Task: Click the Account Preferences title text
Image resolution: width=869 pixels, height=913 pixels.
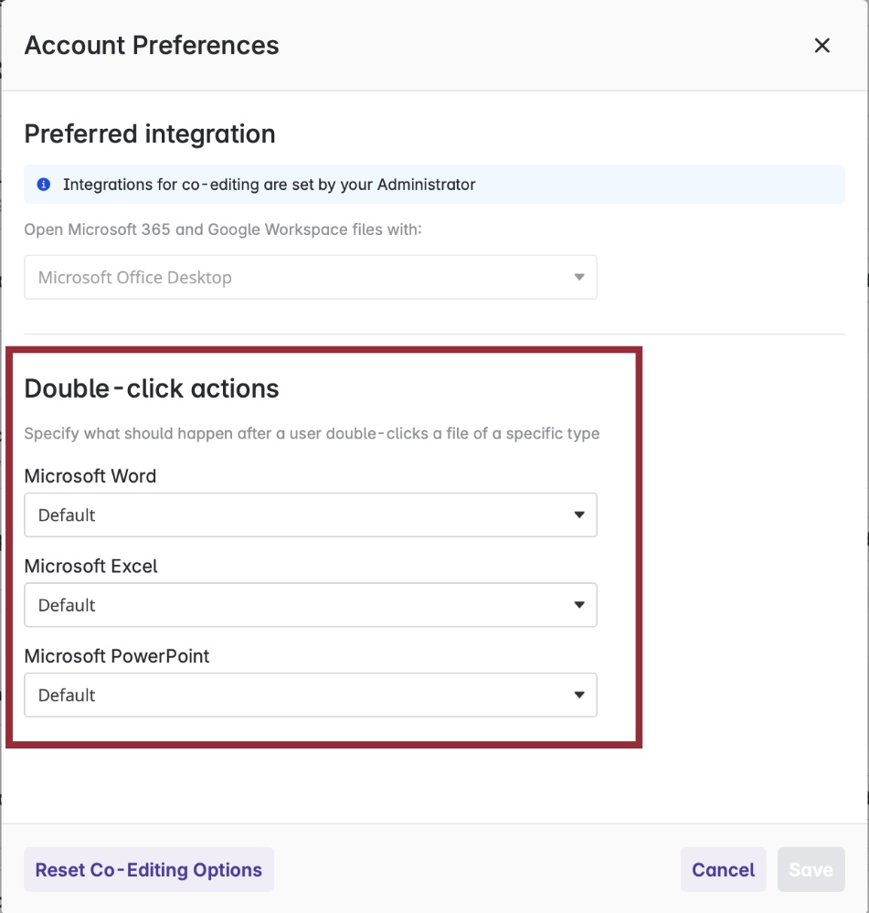Action: coord(152,46)
